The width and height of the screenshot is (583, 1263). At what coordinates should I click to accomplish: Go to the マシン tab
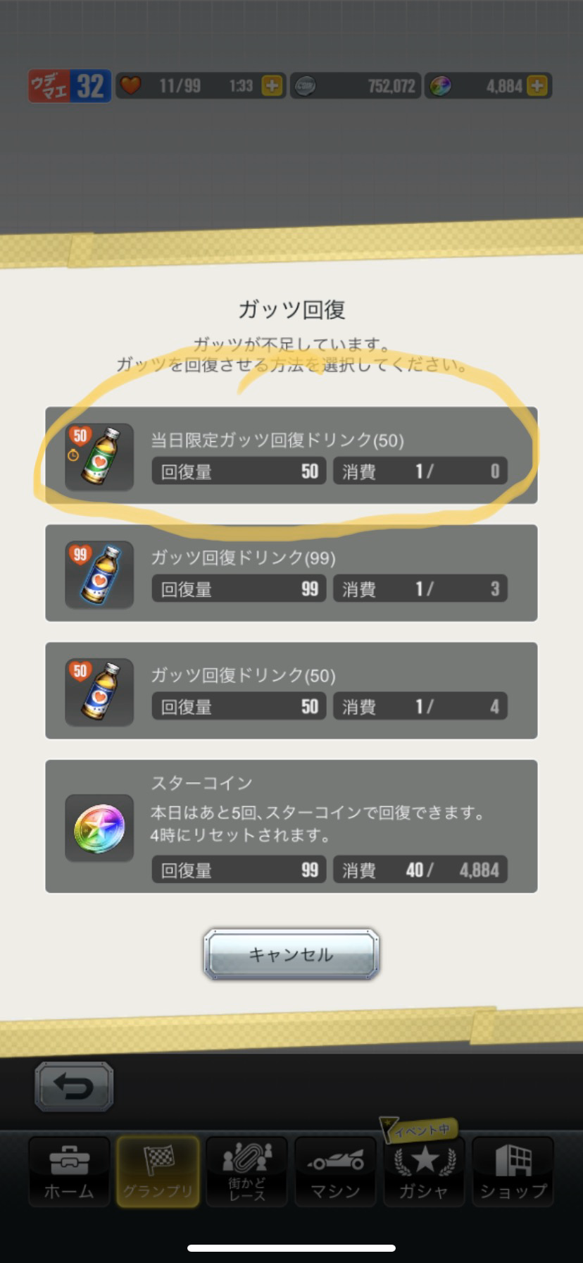[335, 1171]
